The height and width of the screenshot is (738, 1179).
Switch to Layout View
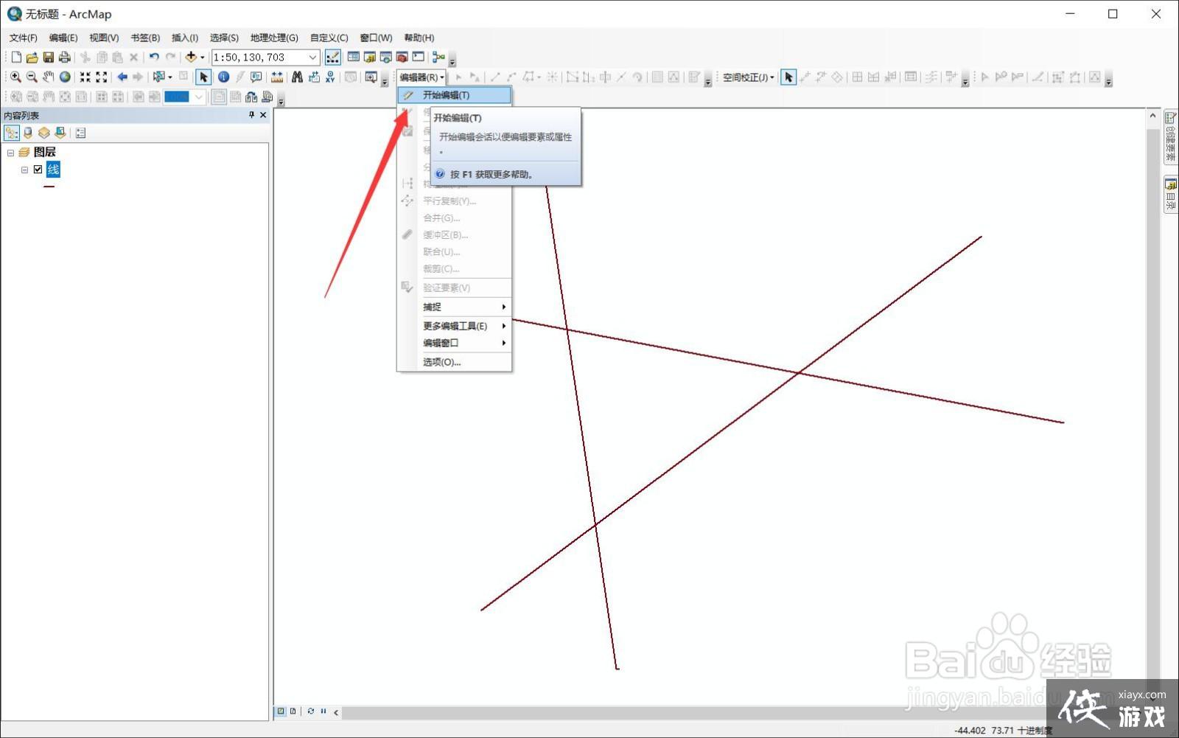293,711
